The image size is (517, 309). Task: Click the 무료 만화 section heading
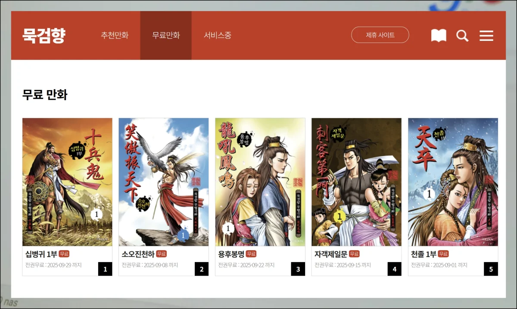[x=45, y=95]
